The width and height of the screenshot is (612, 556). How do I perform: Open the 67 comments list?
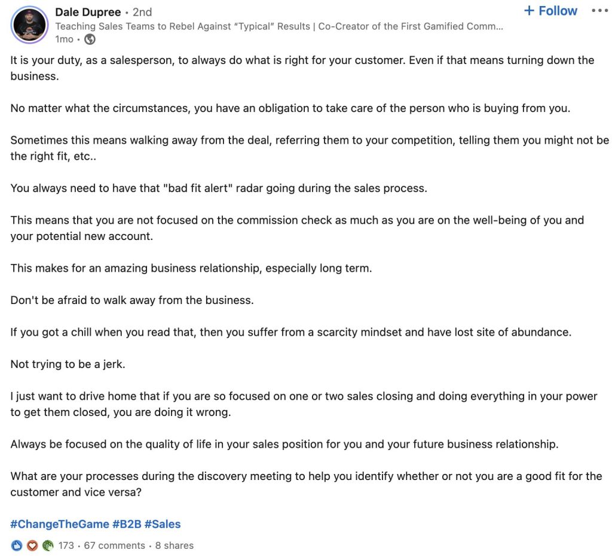(x=114, y=545)
